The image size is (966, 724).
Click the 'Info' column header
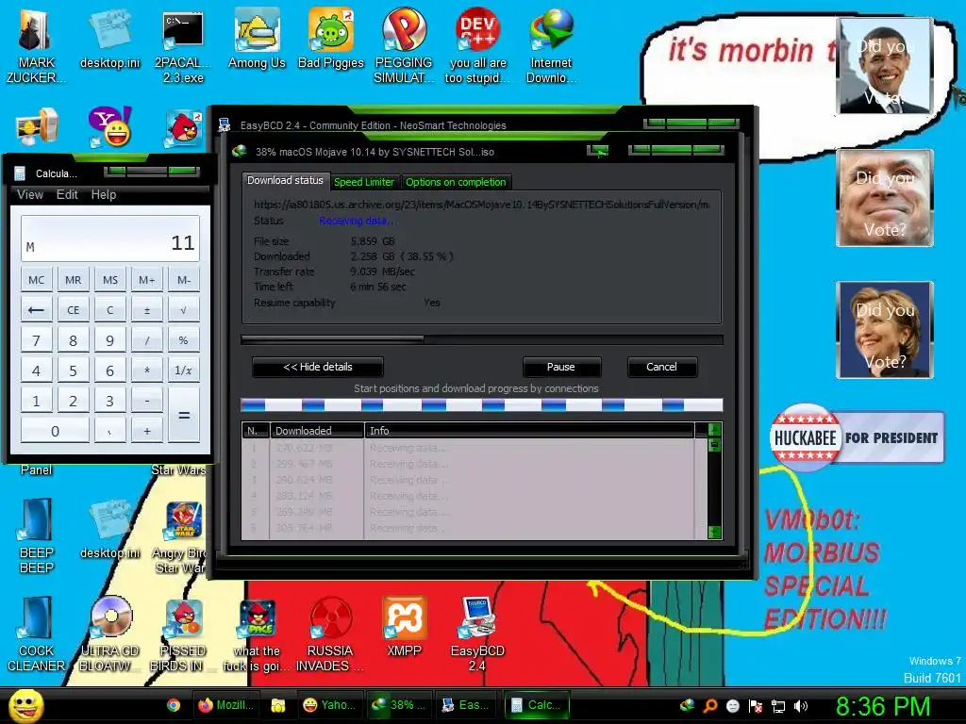pyautogui.click(x=530, y=430)
